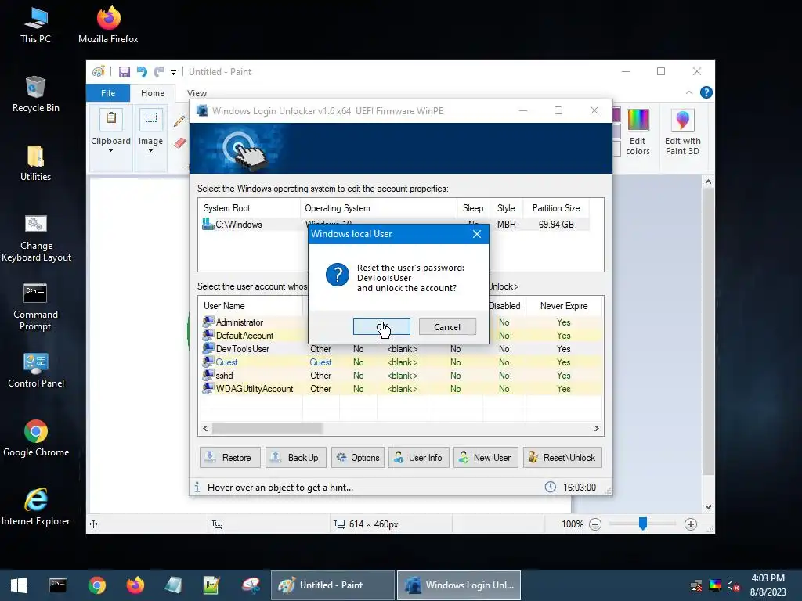The width and height of the screenshot is (802, 601).
Task: Select the WDAGUtilityAccount user row
Action: pos(402,389)
